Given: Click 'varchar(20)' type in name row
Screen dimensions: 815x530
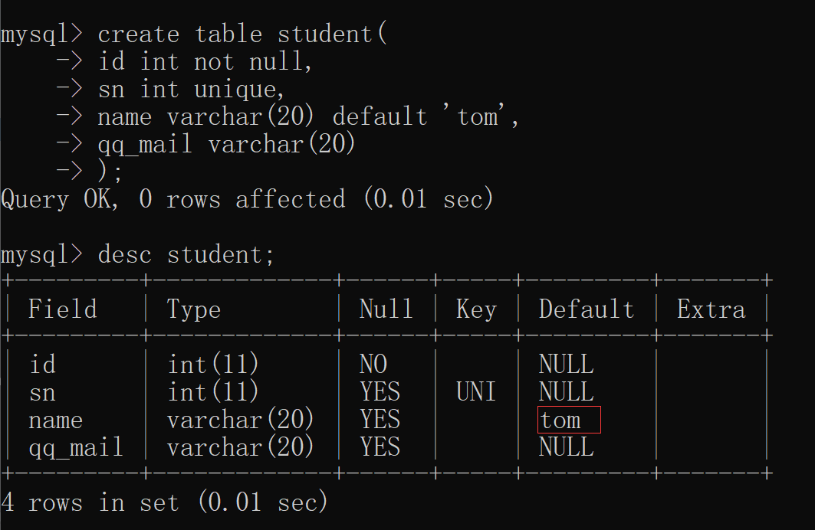Looking at the screenshot, I should (240, 420).
